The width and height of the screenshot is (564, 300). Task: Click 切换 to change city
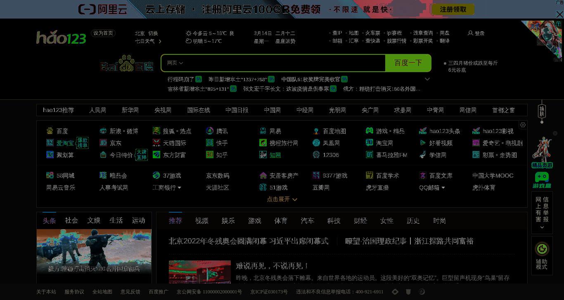click(153, 33)
